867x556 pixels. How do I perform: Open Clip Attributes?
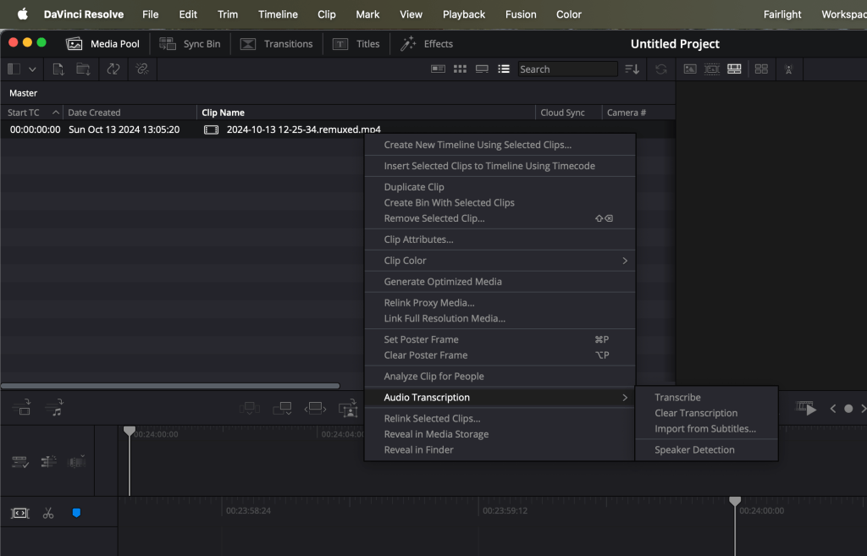point(500,239)
